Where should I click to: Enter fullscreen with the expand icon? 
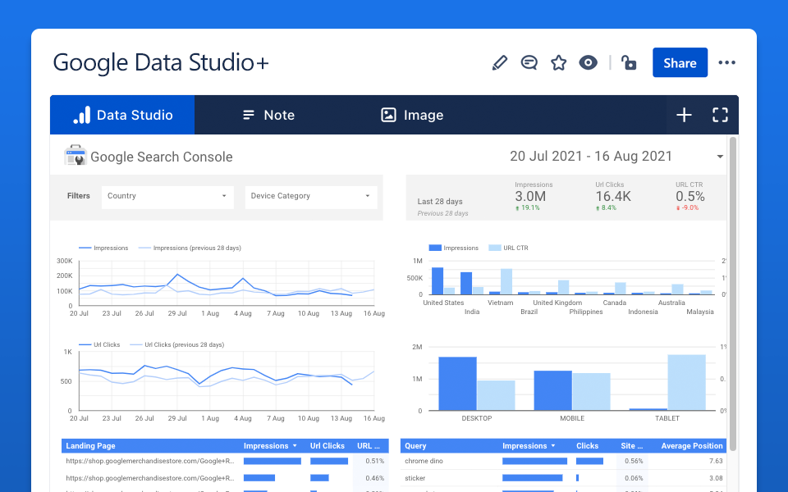coord(720,115)
